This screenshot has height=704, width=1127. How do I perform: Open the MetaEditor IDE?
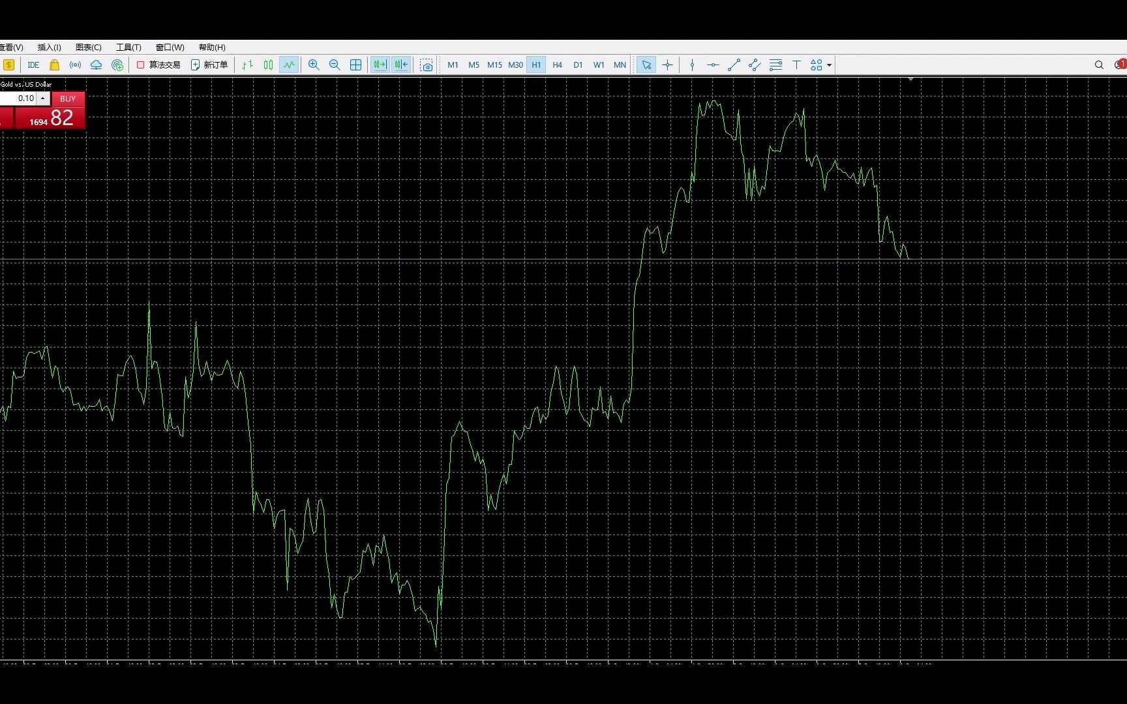pyautogui.click(x=33, y=65)
